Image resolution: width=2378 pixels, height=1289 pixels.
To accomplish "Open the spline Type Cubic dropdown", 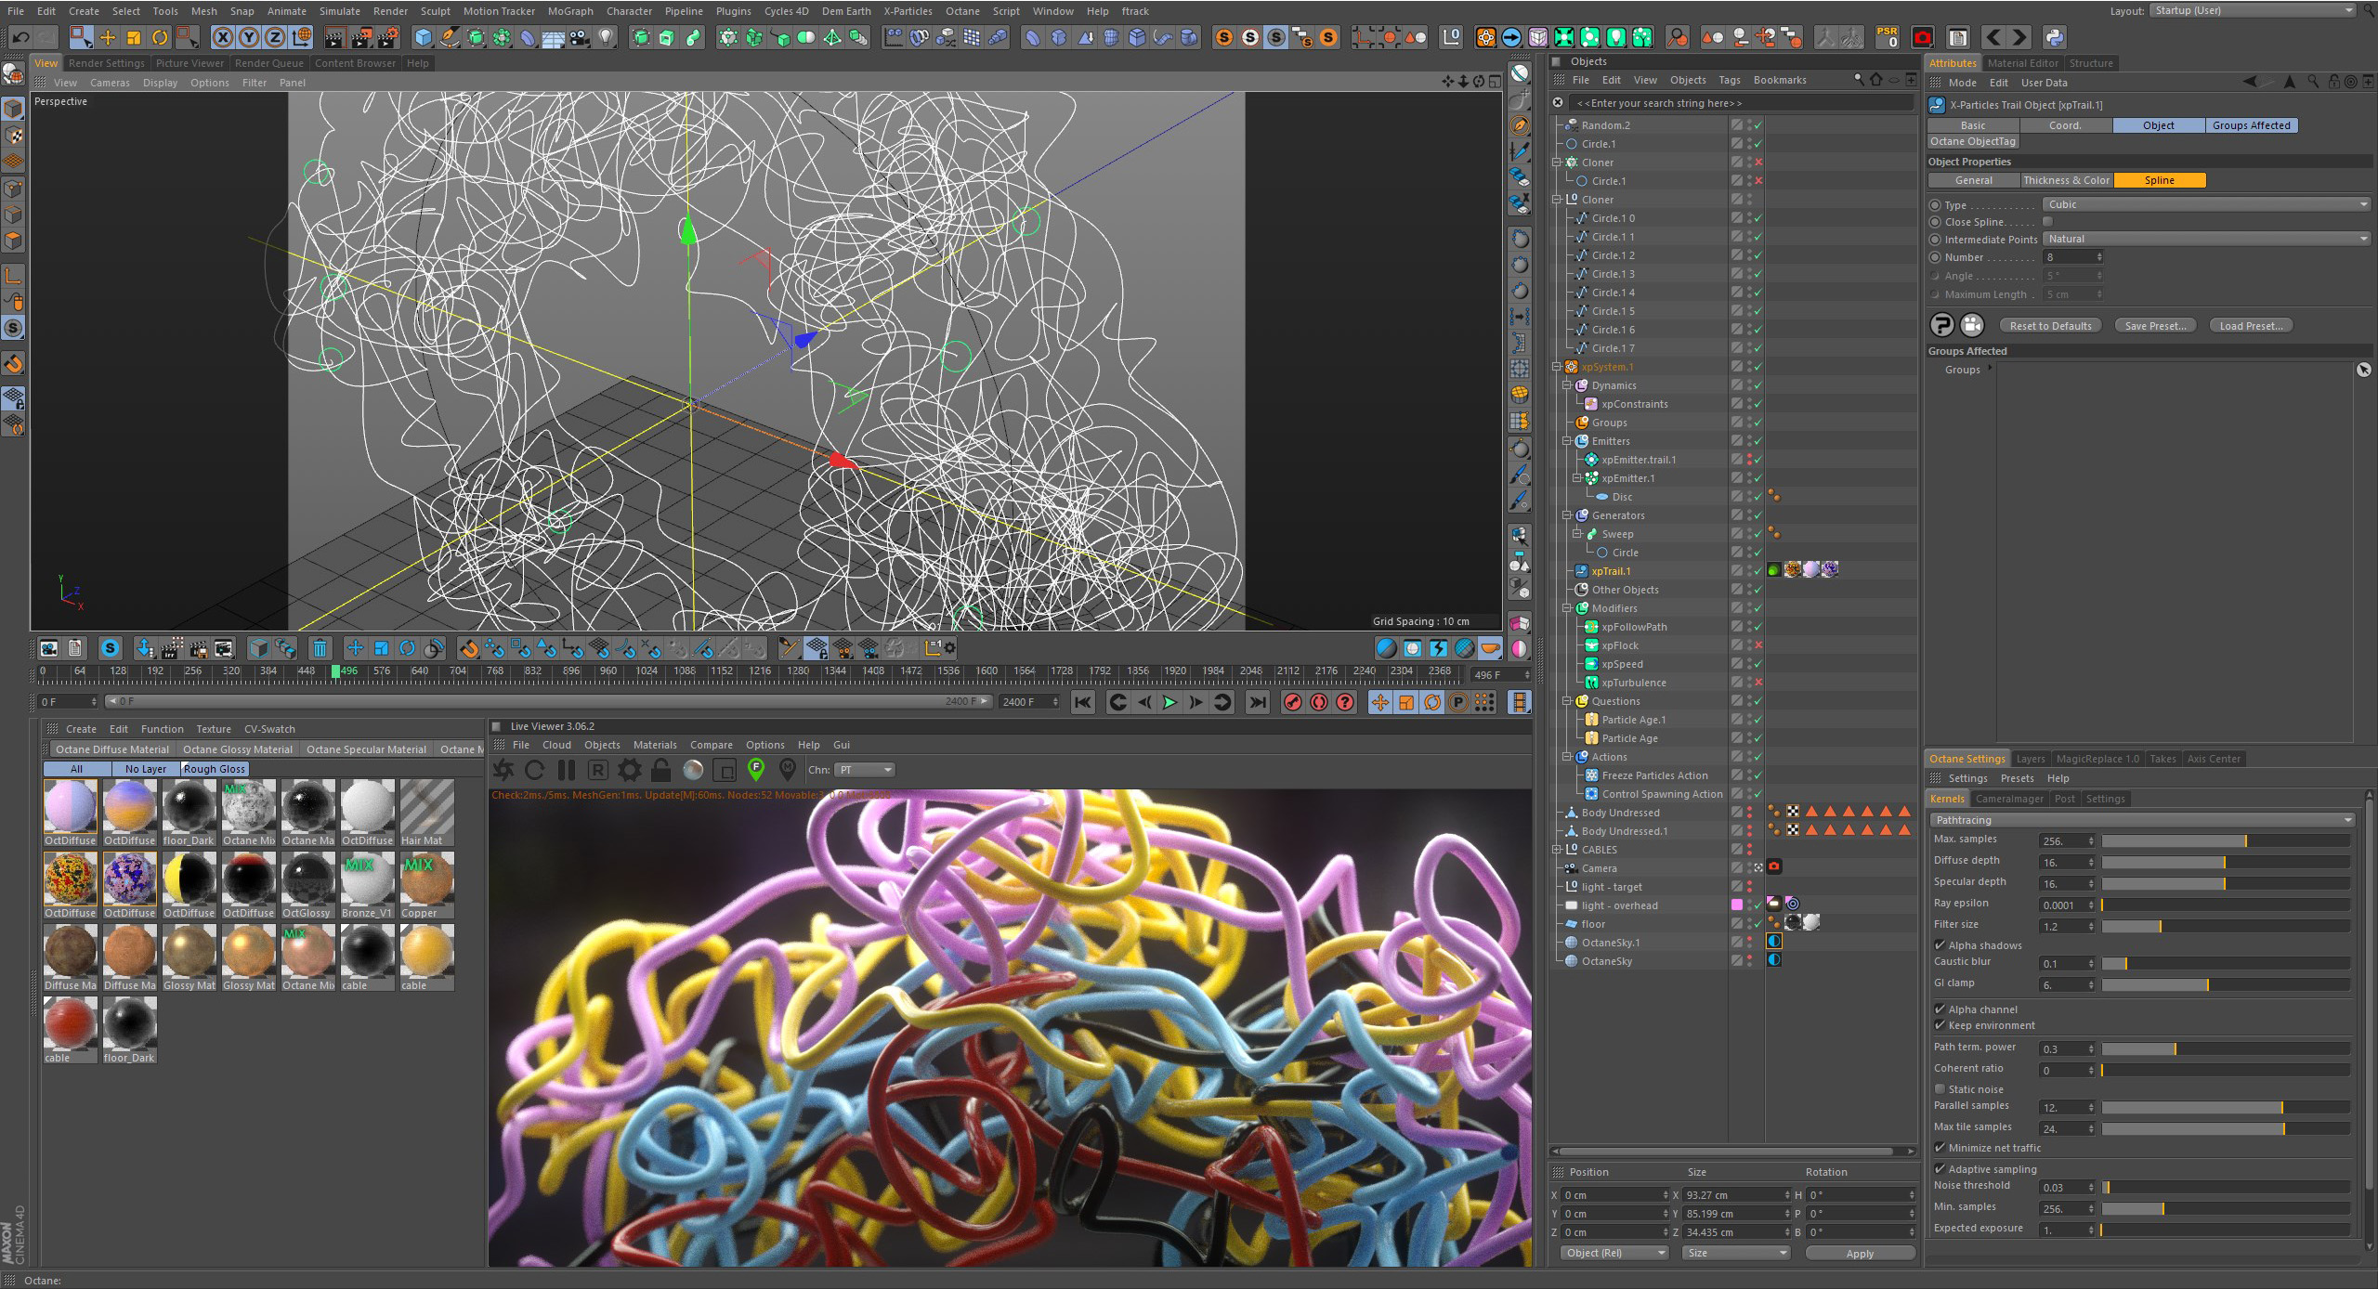I will click(x=2205, y=204).
